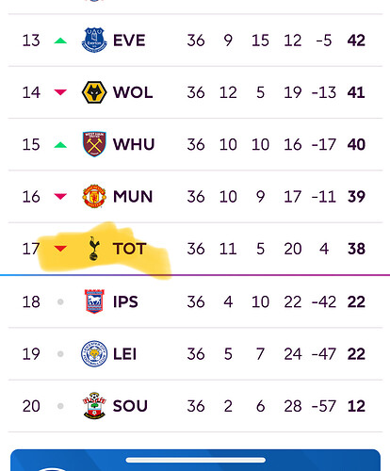The image size is (390, 471).
Task: Open the EVE team name link
Action: 129,41
